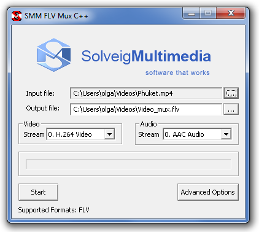Viewport: 259px width, 232px height.
Task: Click the Input file path field
Action: point(146,93)
